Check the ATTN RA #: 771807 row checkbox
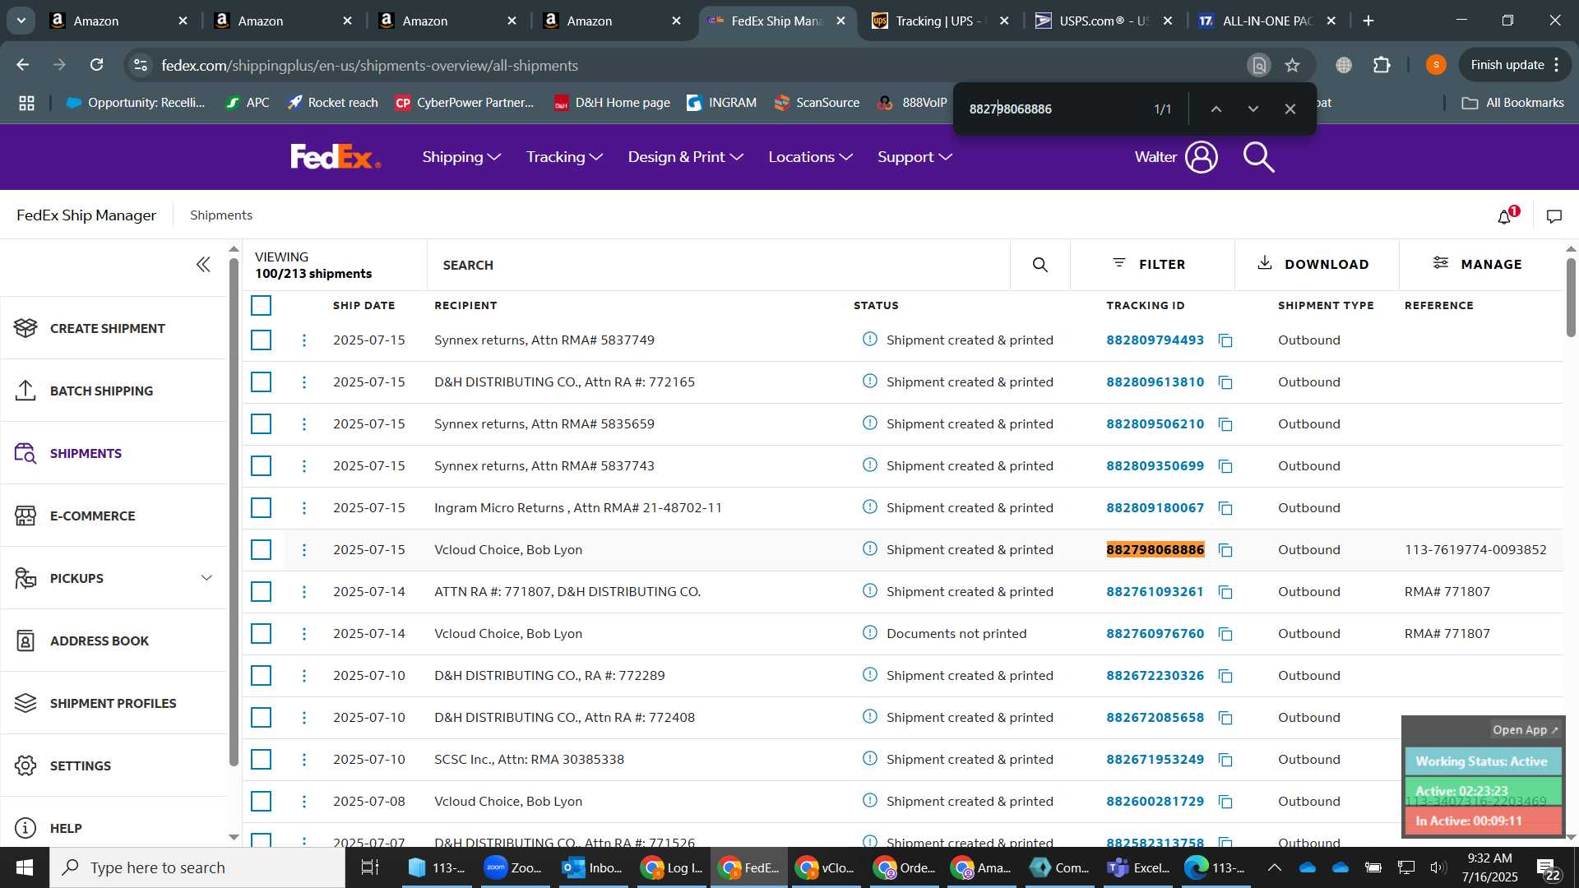Screen dimensions: 1579x888 (x=262, y=592)
